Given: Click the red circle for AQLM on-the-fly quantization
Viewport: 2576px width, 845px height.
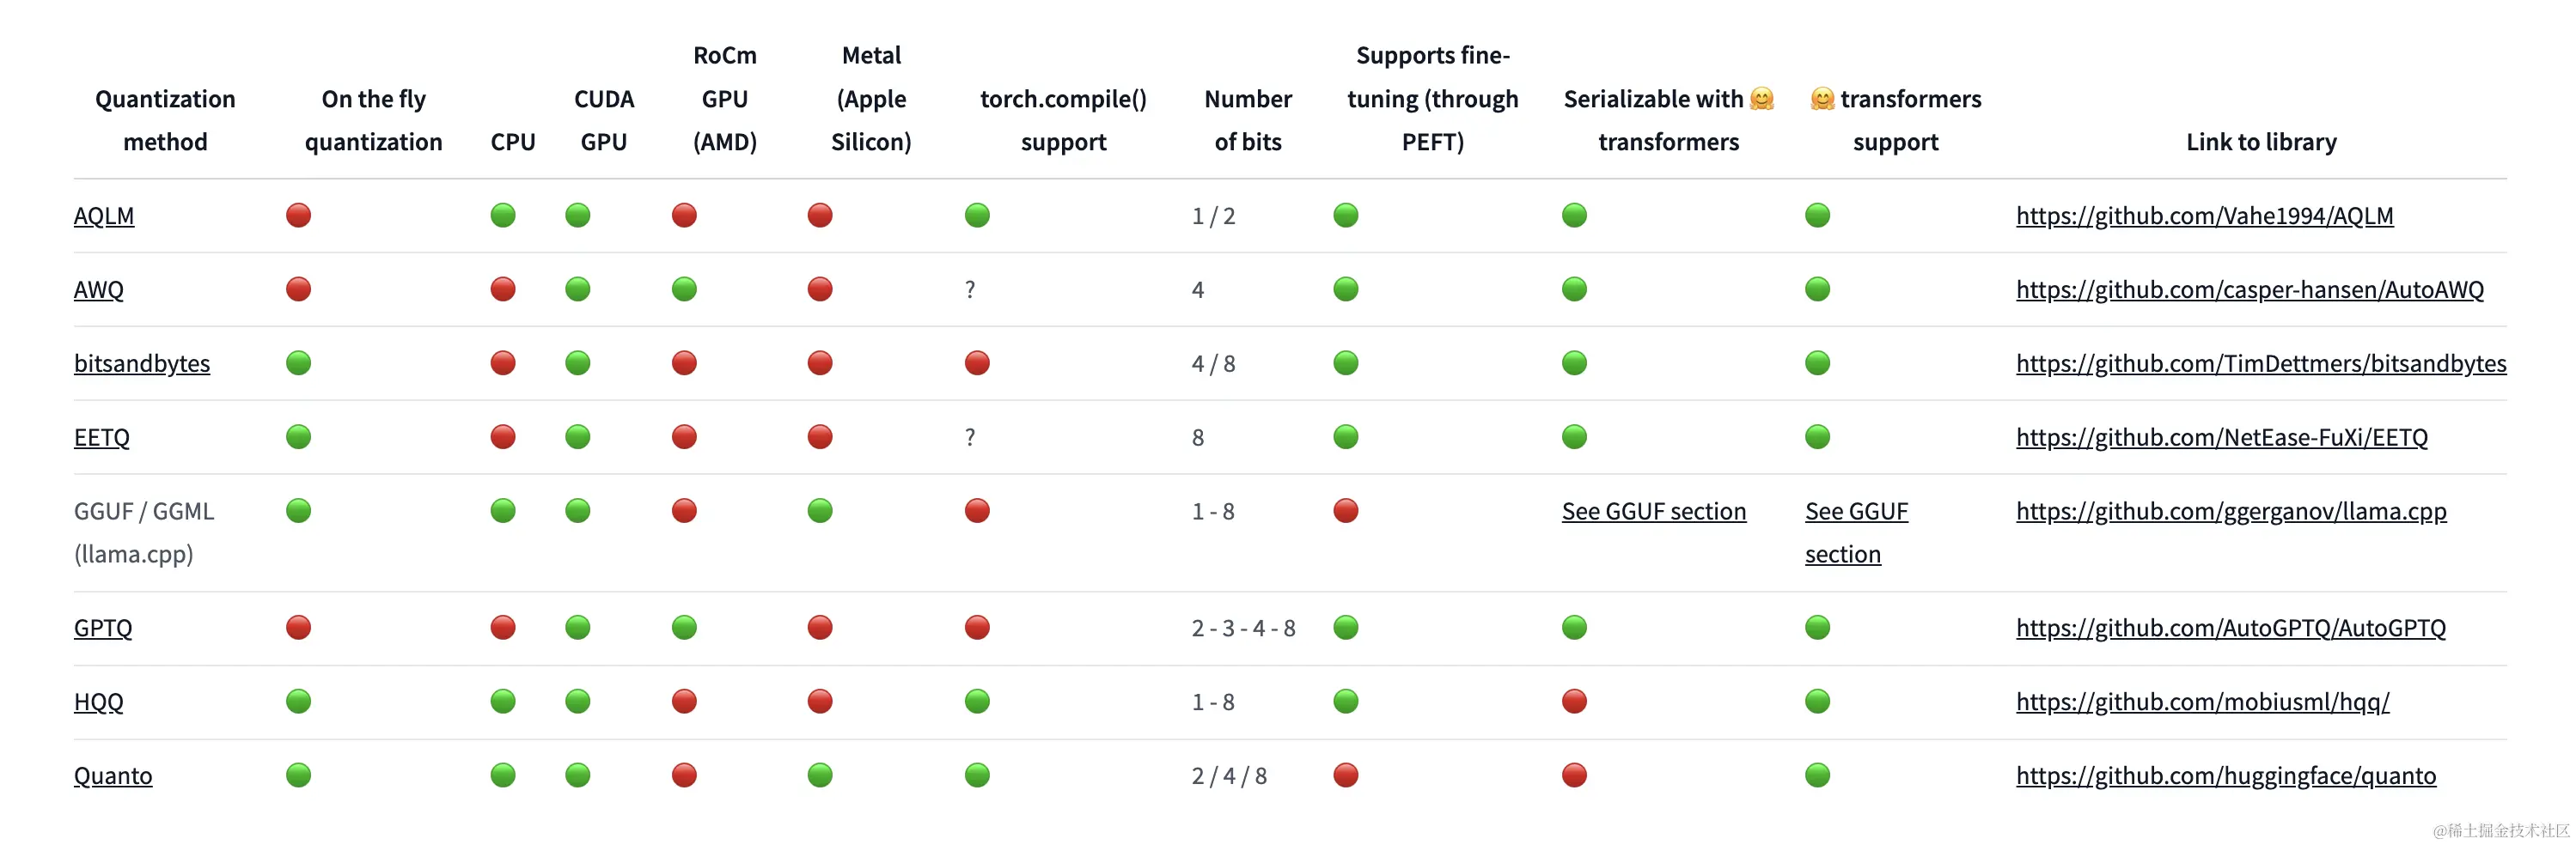Looking at the screenshot, I should click(298, 215).
